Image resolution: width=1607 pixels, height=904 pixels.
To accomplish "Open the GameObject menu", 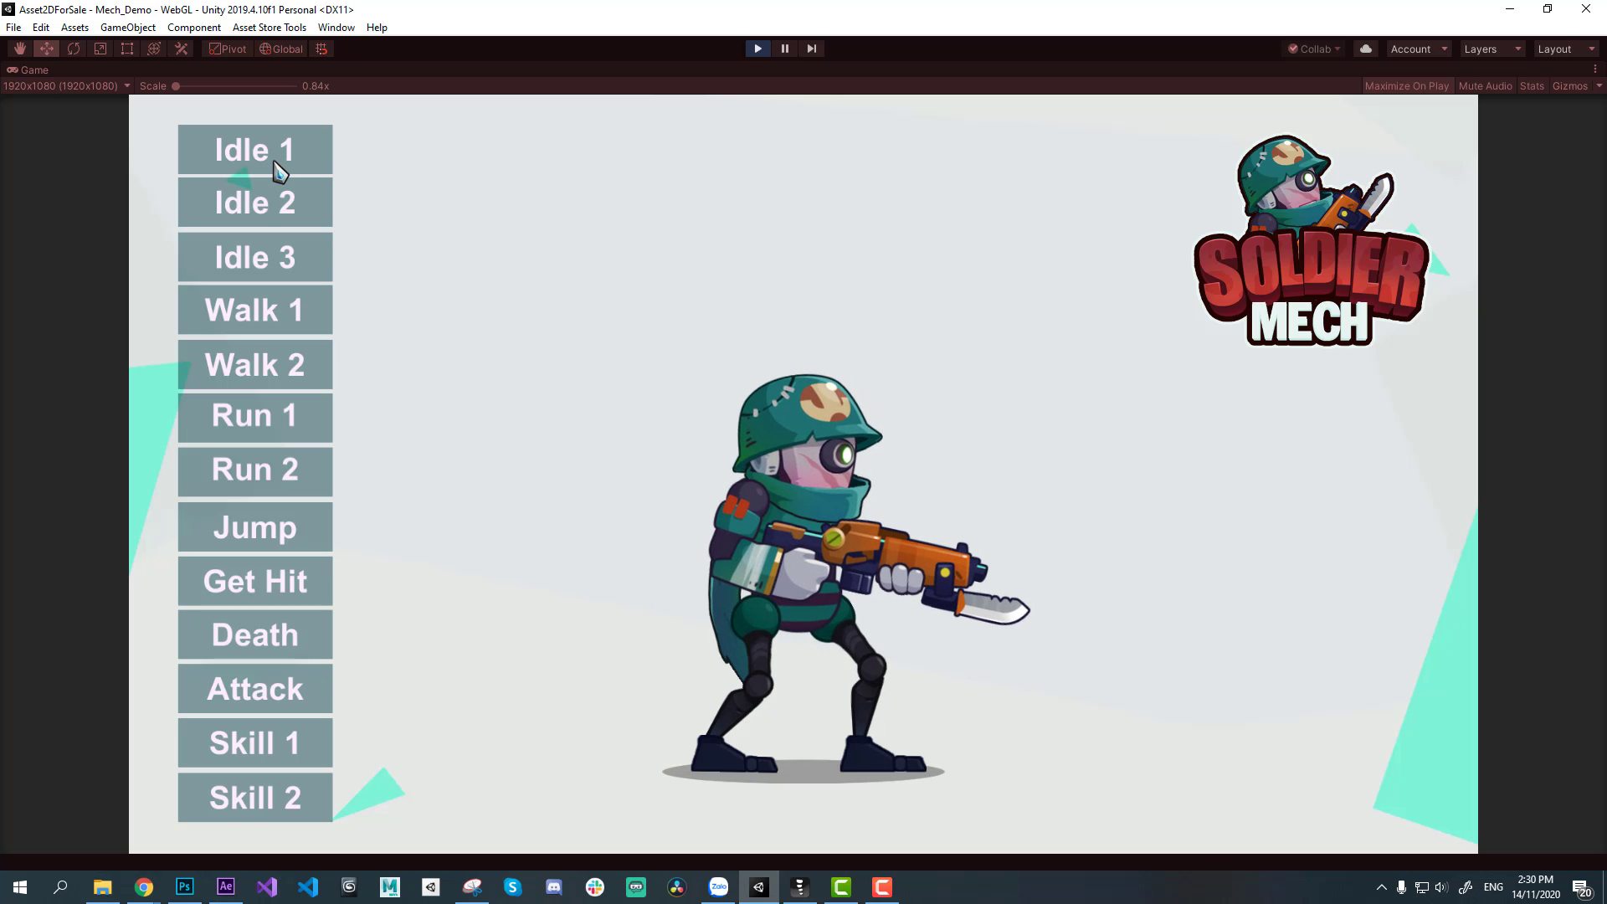I will click(128, 27).
